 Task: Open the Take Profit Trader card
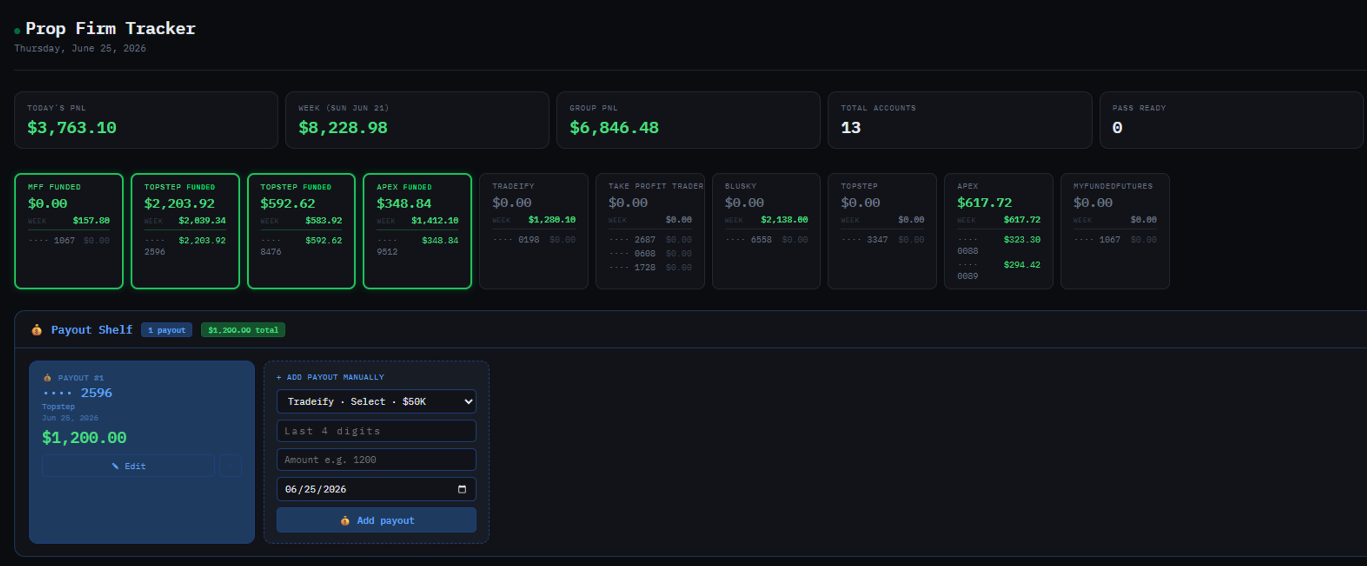point(650,231)
